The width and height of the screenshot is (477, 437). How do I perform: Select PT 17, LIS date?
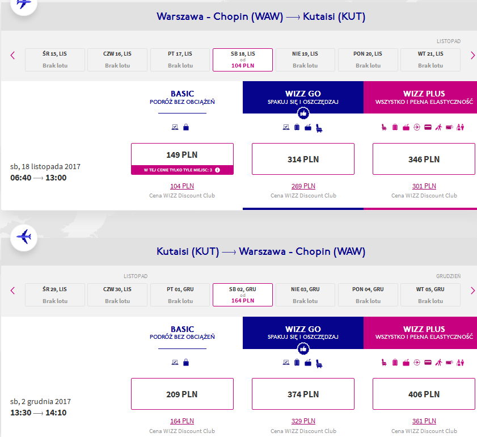pyautogui.click(x=180, y=60)
